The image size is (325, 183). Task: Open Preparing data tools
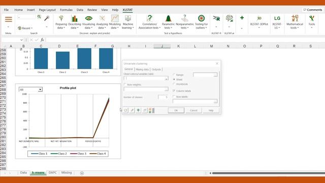pyautogui.click(x=61, y=22)
